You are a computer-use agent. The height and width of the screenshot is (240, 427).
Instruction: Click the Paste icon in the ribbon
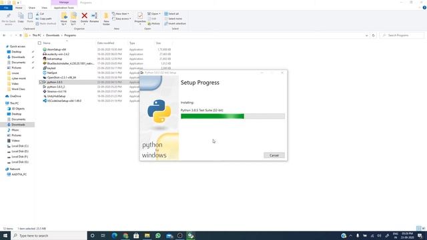click(x=30, y=18)
